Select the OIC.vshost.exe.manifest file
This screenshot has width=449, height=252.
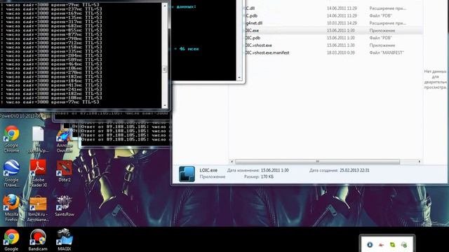tap(267, 53)
